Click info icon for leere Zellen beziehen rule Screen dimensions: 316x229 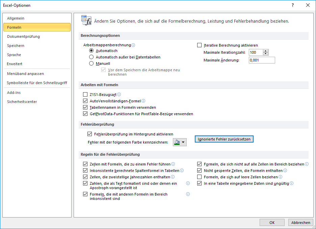[280, 177]
